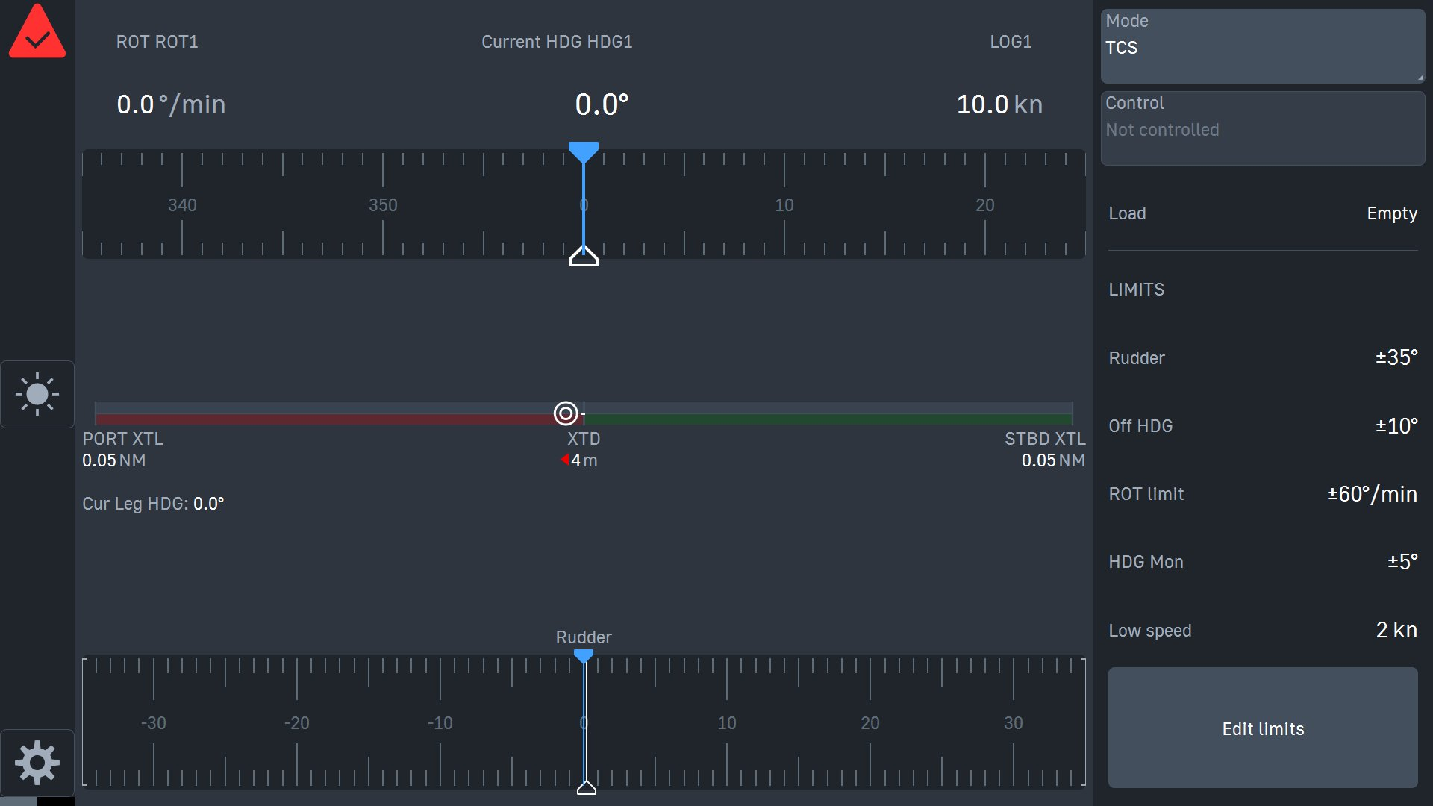Click the -20 mark on rudder scale
Image resolution: width=1433 pixels, height=806 pixels.
[x=296, y=723]
